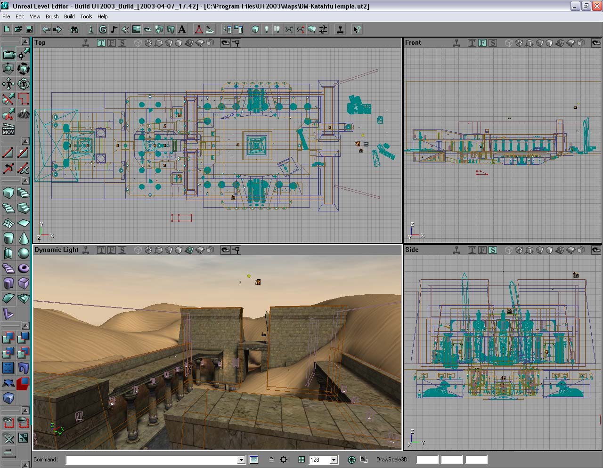Click the first DrawScale3D field
This screenshot has height=468, width=603.
[x=427, y=460]
